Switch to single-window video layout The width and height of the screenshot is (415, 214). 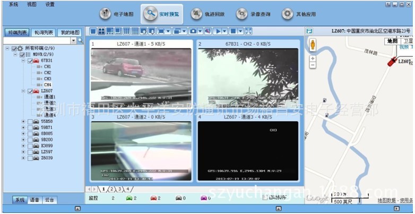tap(93, 31)
